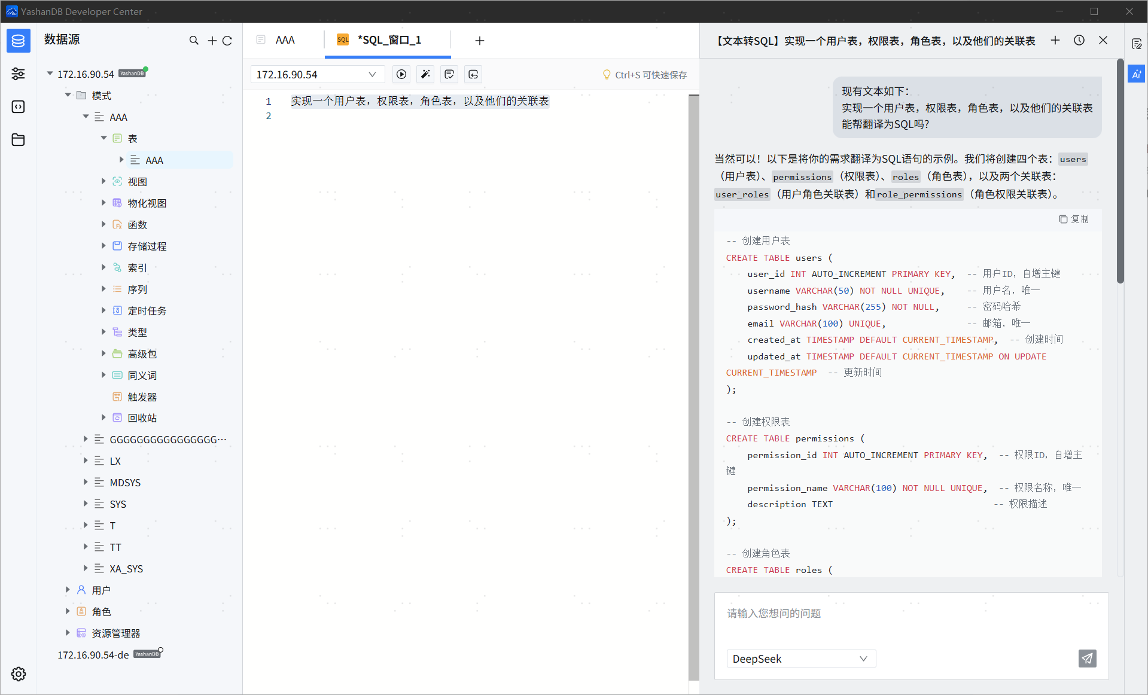
Task: Open chat history clock icon
Action: 1079,40
